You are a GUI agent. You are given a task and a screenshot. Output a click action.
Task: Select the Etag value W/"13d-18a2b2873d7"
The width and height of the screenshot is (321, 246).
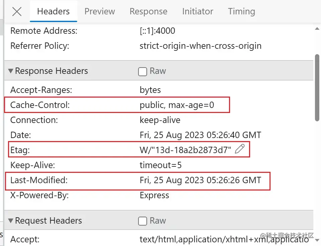coord(186,150)
